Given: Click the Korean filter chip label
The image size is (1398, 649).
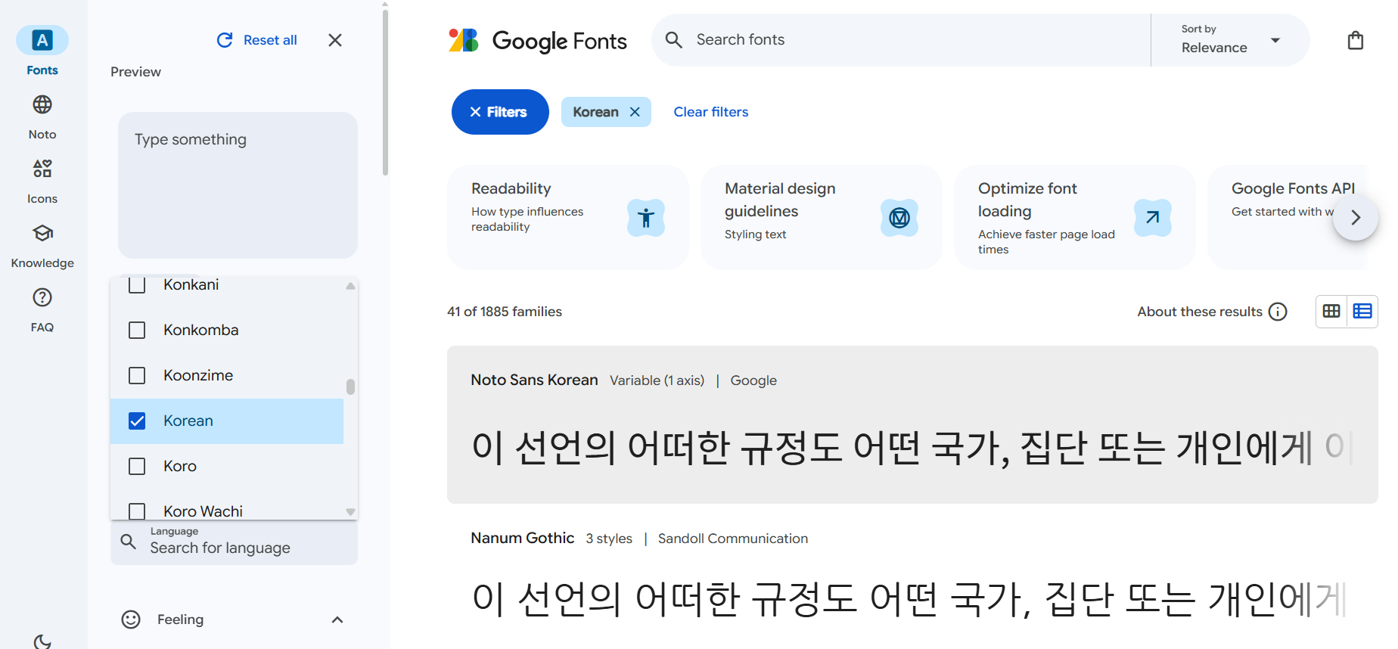Looking at the screenshot, I should coord(595,112).
